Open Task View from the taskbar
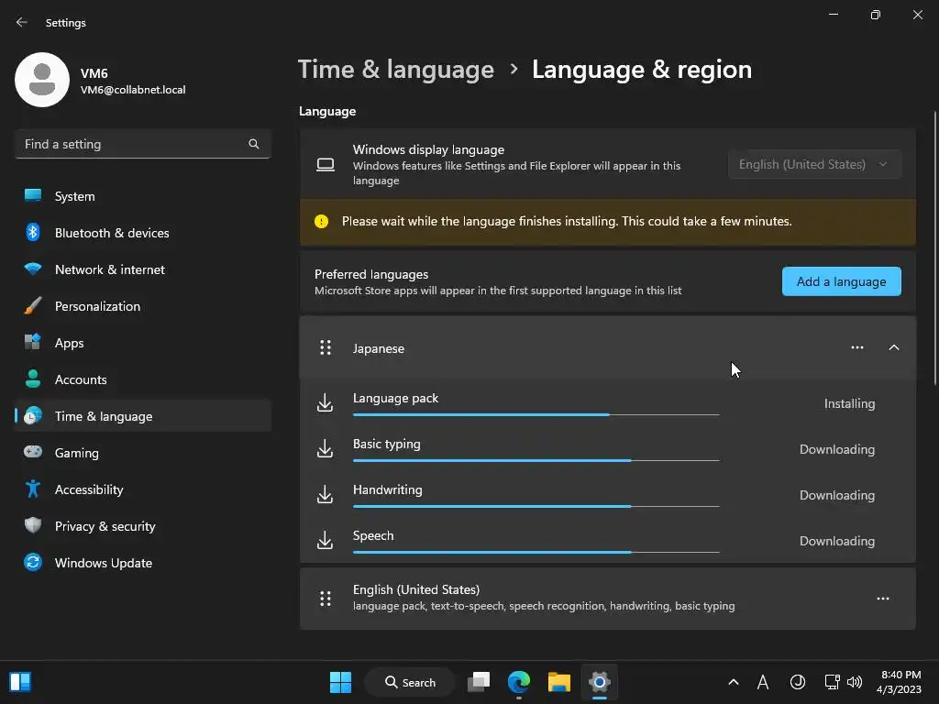 pos(479,682)
